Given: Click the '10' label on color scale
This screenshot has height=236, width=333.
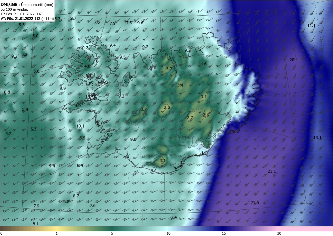Looking at the screenshot, I should coord(168,234).
